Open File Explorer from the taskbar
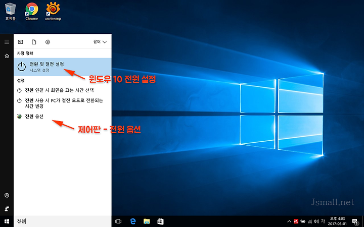This screenshot has height=227, width=364. pos(147,221)
